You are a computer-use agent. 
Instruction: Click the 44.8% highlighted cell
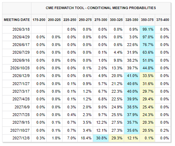point(147,68)
